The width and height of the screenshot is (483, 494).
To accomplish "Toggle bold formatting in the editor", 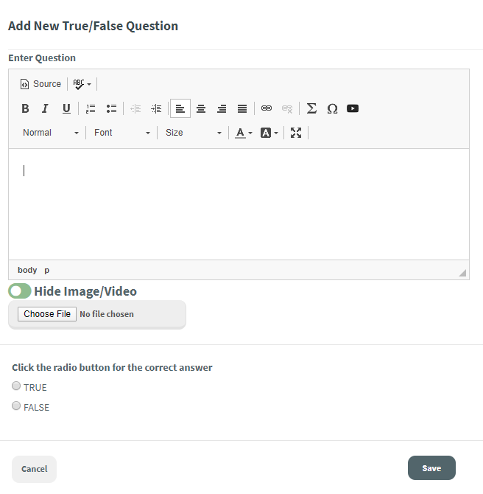I will pos(25,108).
